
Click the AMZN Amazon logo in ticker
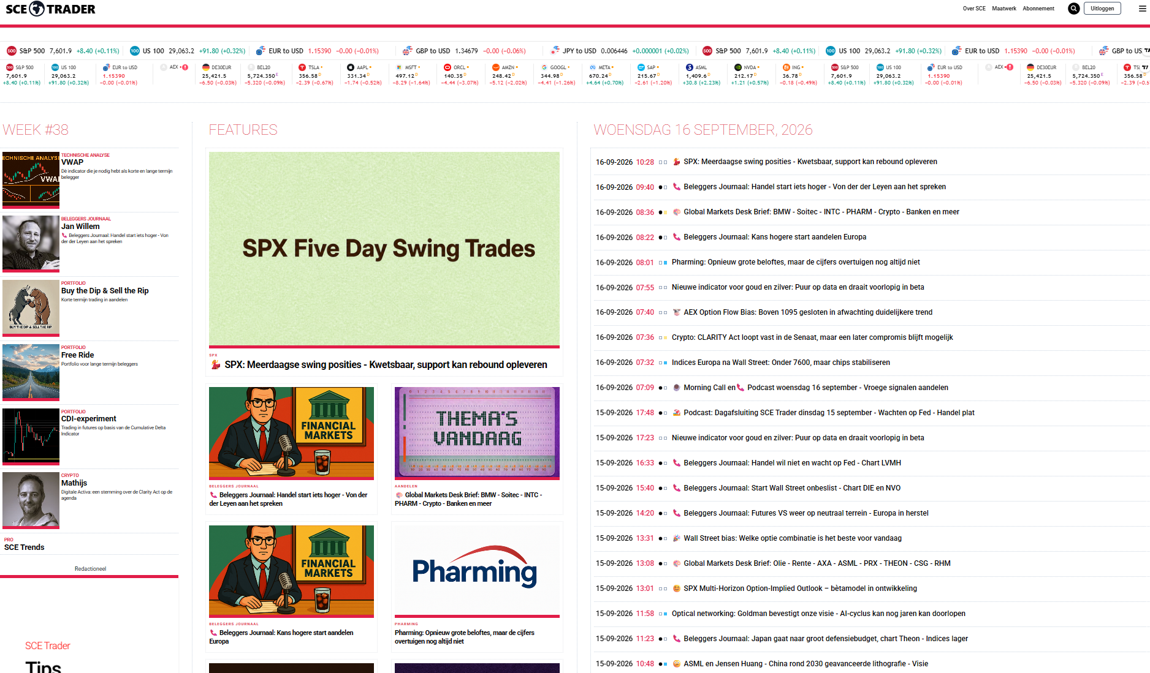tap(496, 67)
